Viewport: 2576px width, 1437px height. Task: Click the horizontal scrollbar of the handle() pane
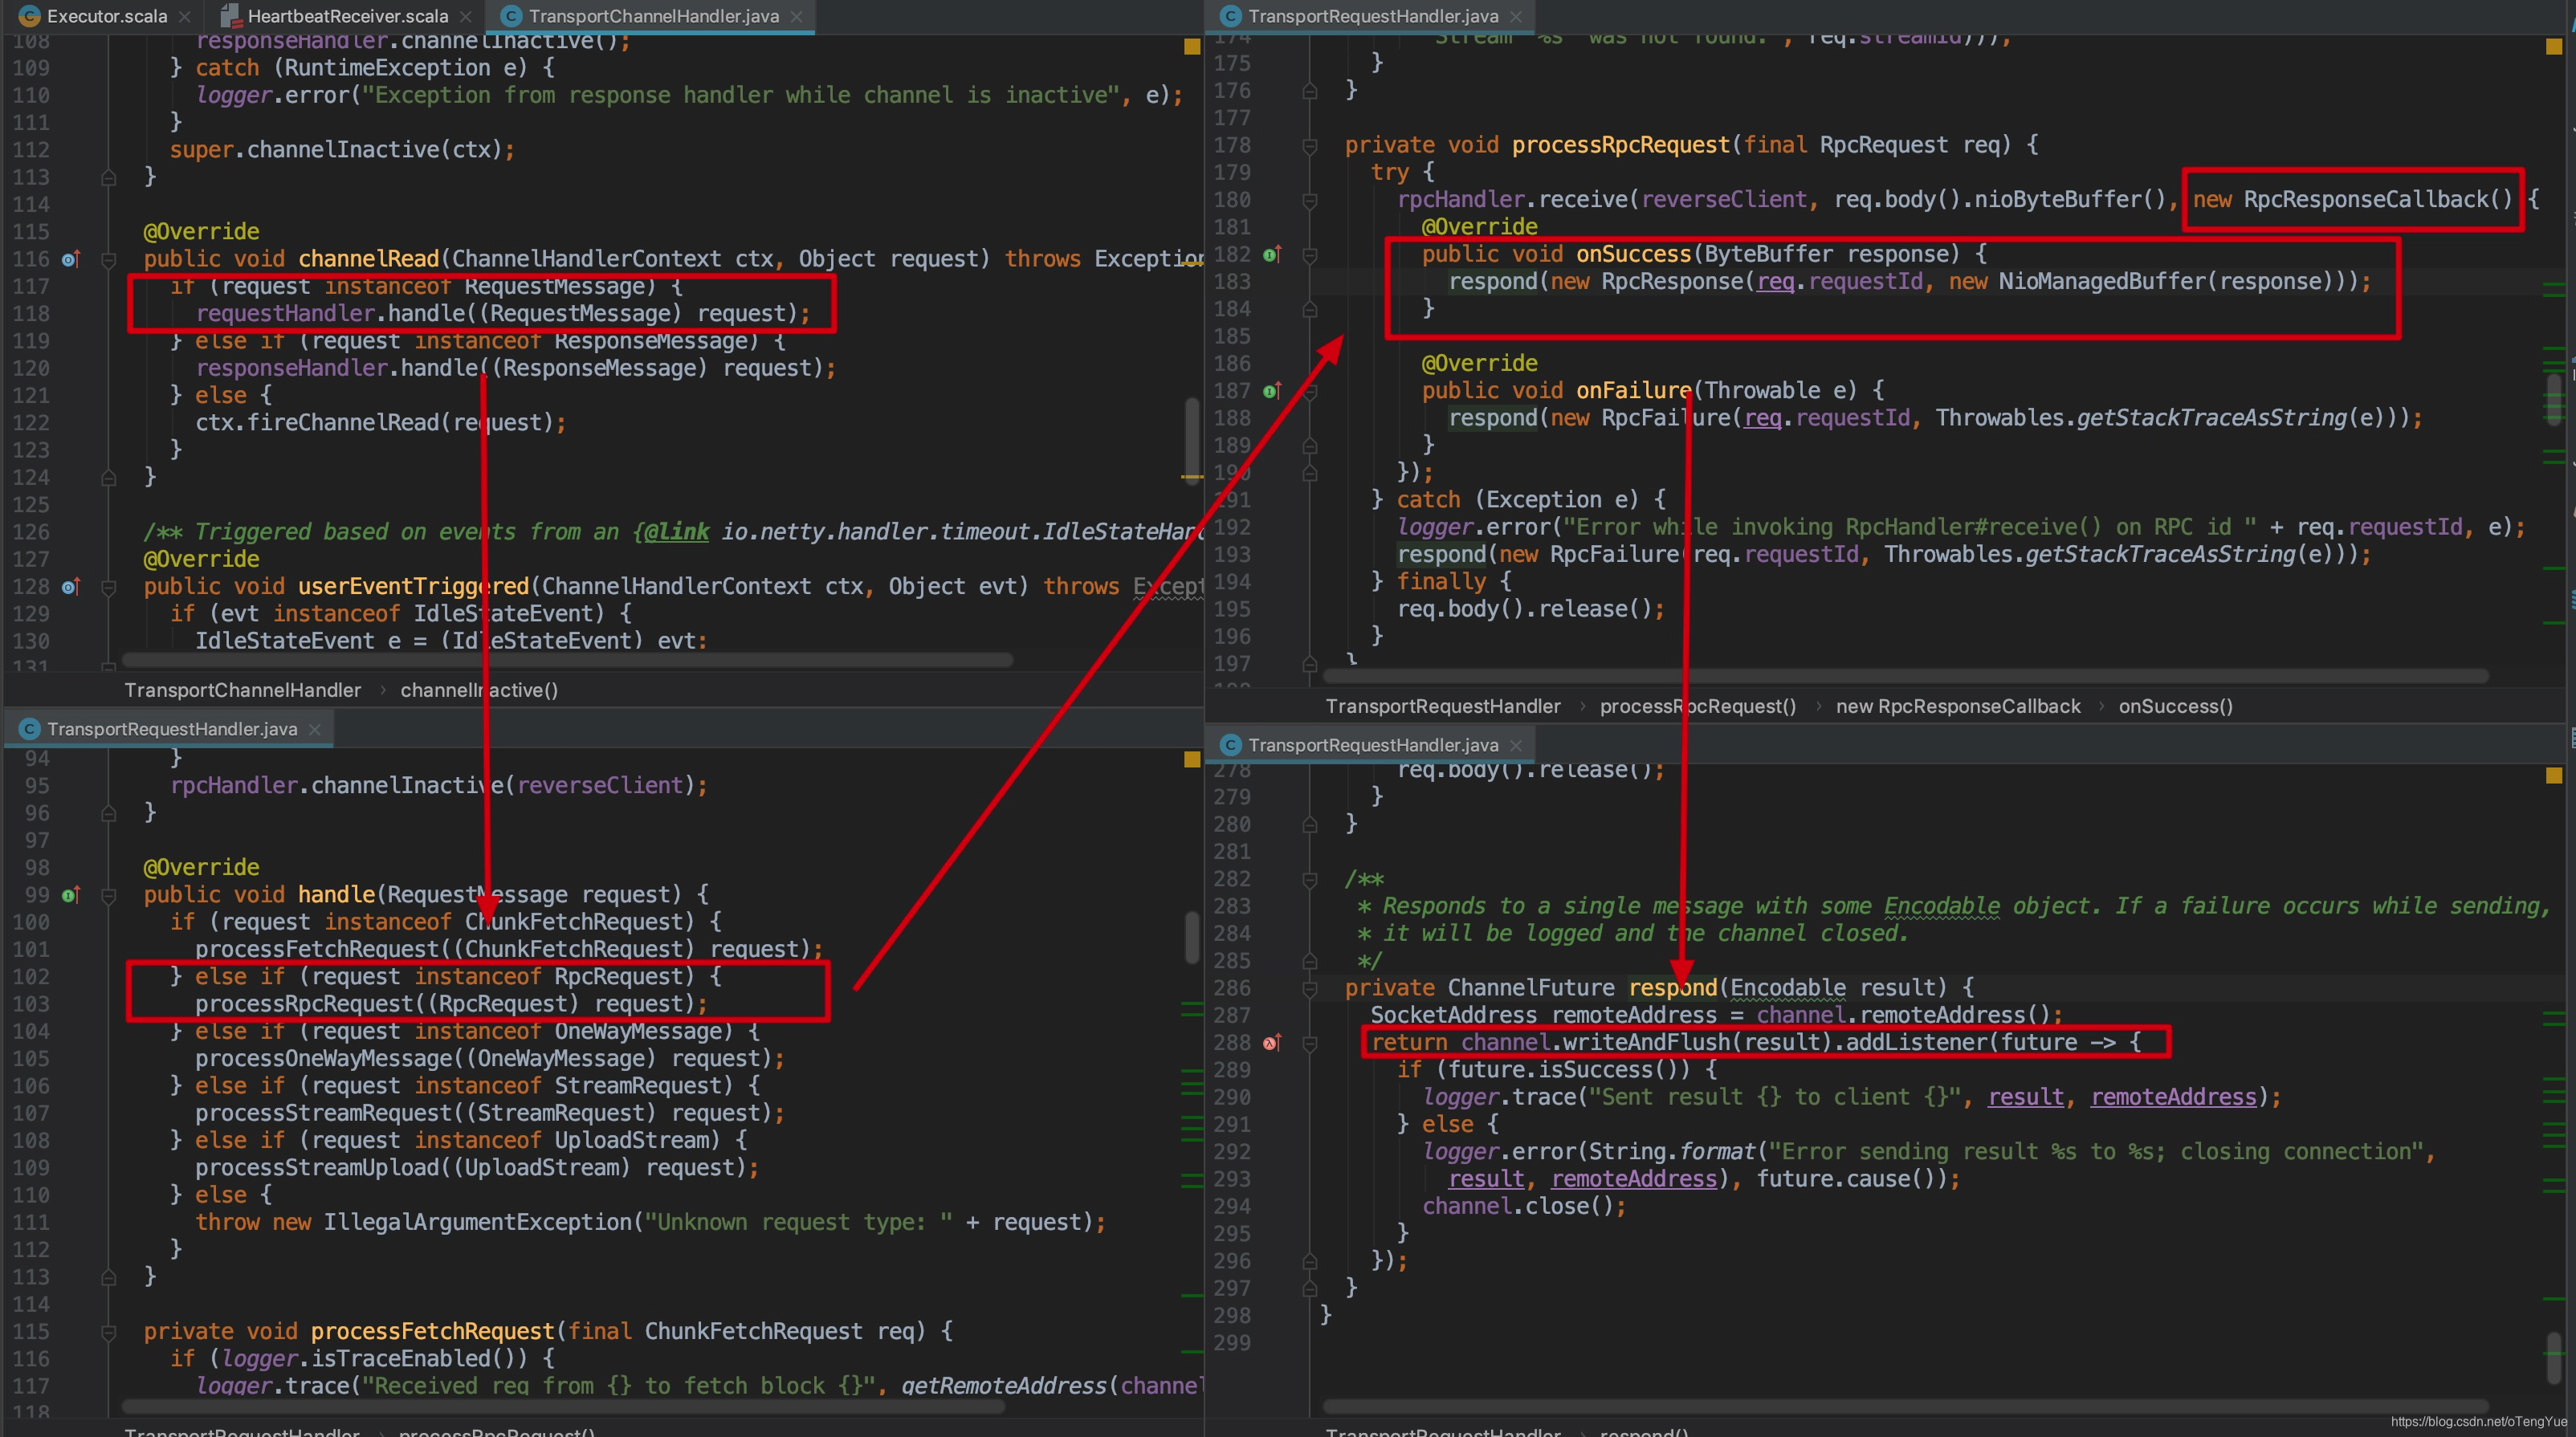click(562, 1407)
